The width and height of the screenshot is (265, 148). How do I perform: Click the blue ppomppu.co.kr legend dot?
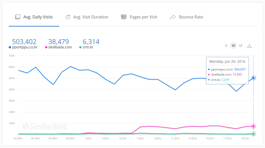pos(10,47)
